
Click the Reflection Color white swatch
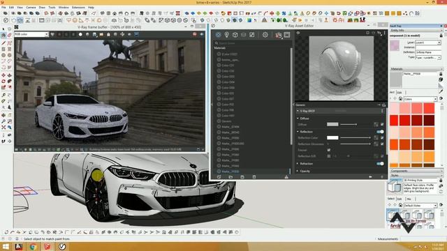point(332,138)
